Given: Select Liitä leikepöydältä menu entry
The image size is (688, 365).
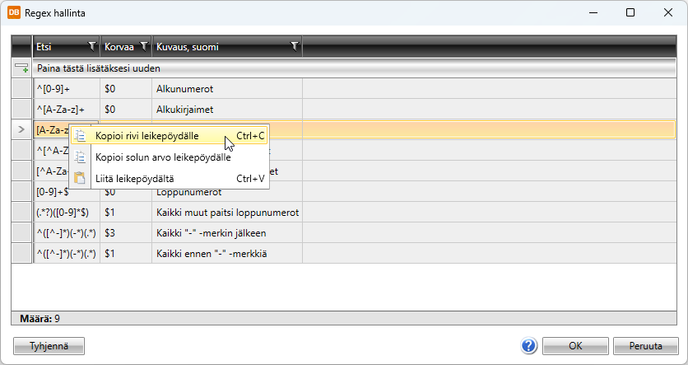Looking at the screenshot, I should pyautogui.click(x=134, y=177).
